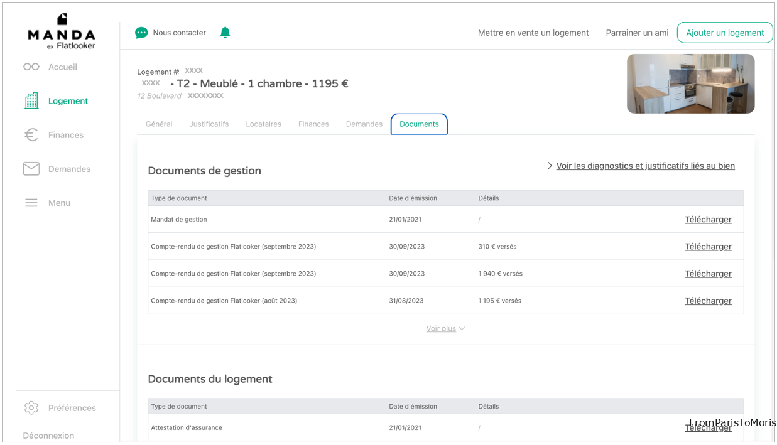
Task: Select the Logement building icon
Action: click(31, 100)
